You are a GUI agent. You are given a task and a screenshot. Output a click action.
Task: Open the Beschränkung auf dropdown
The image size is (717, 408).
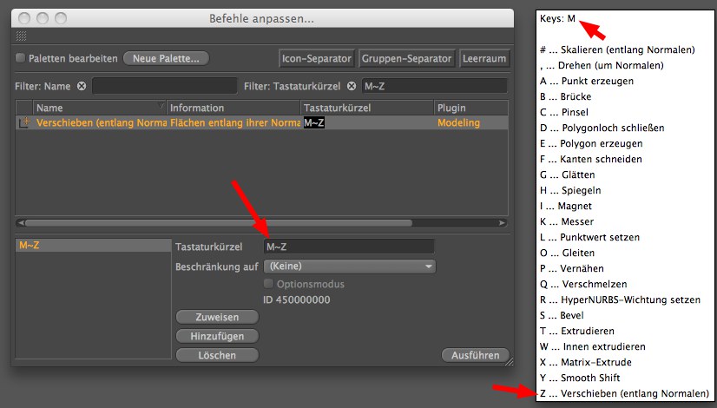tap(349, 267)
